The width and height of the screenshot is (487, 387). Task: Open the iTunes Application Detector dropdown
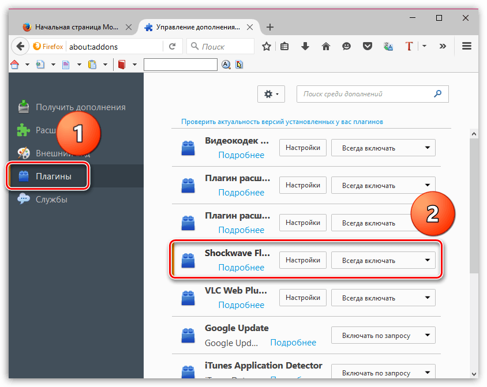click(383, 373)
